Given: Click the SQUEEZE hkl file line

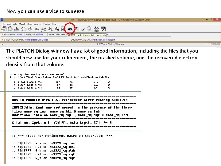Looking at the screenshot, I should pyautogui.click(x=43, y=147).
